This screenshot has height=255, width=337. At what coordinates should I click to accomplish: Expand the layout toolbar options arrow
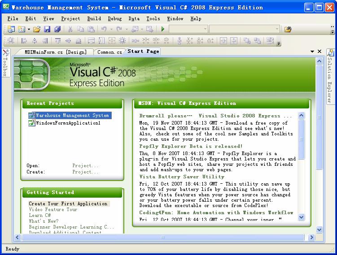279,43
